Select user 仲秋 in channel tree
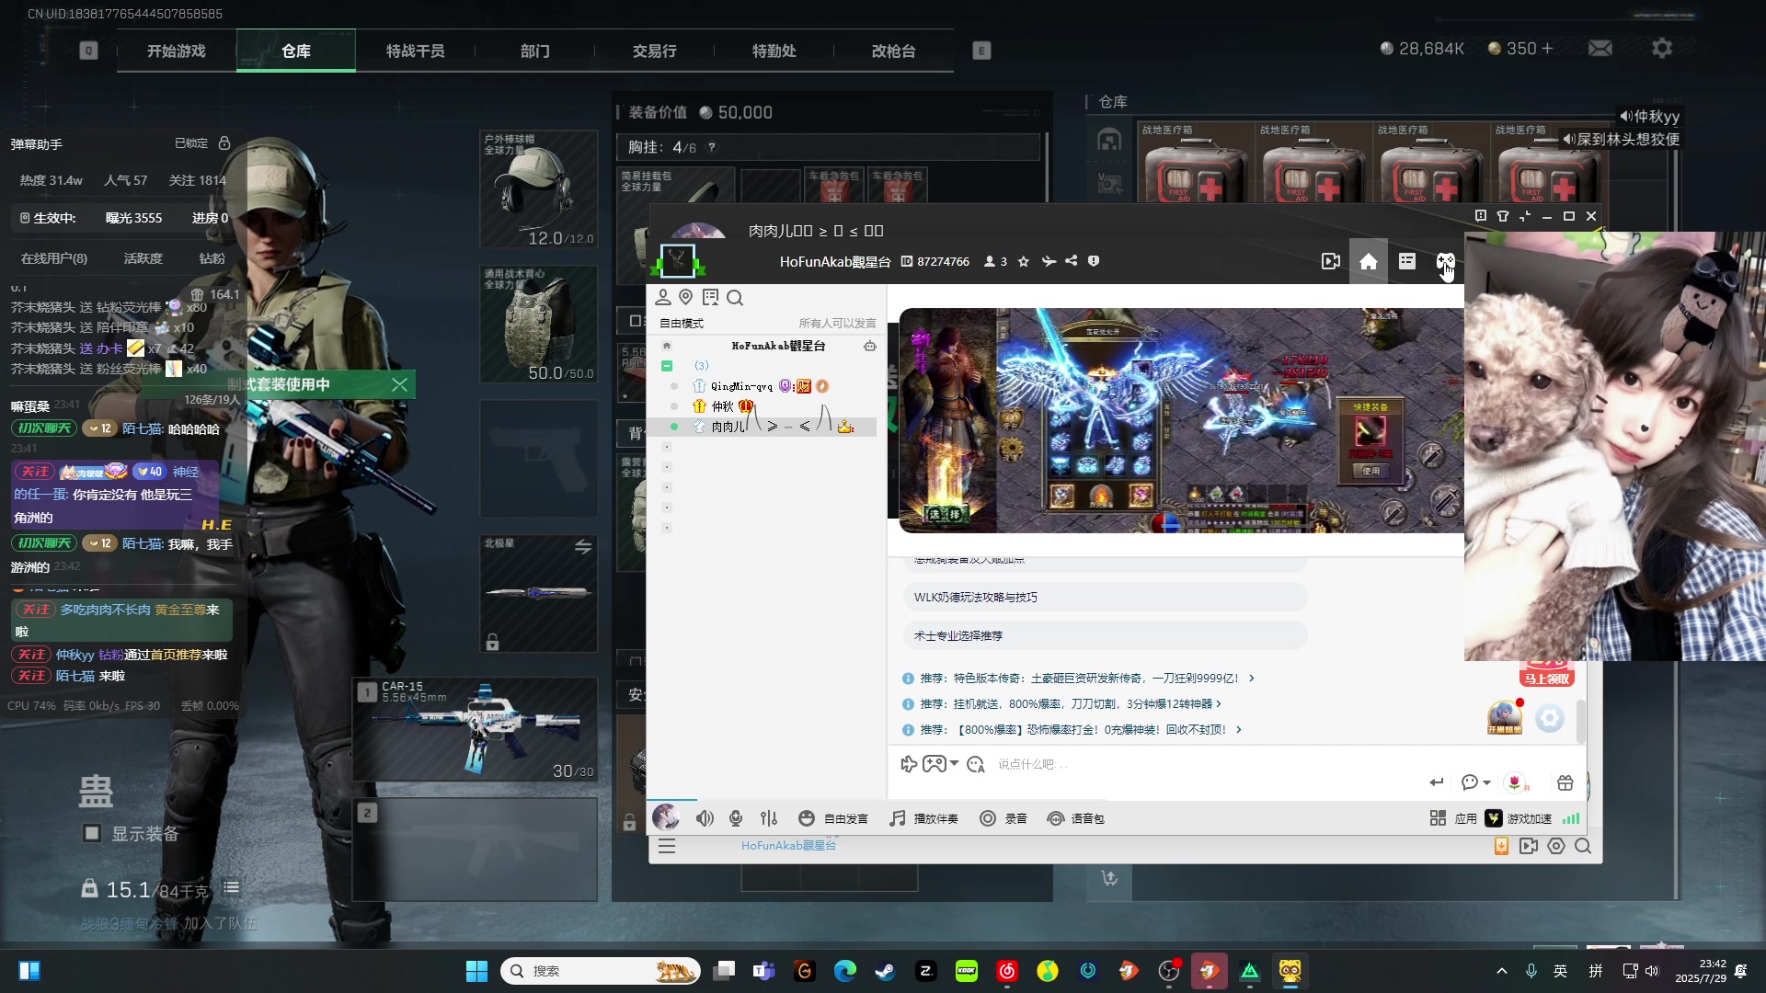The image size is (1766, 993). pos(723,406)
